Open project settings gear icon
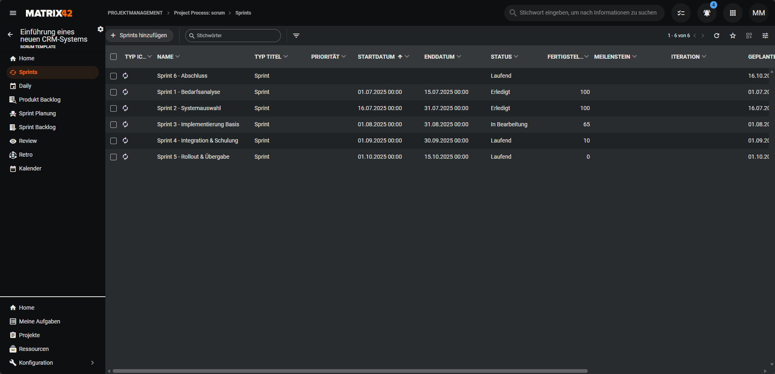 101,29
